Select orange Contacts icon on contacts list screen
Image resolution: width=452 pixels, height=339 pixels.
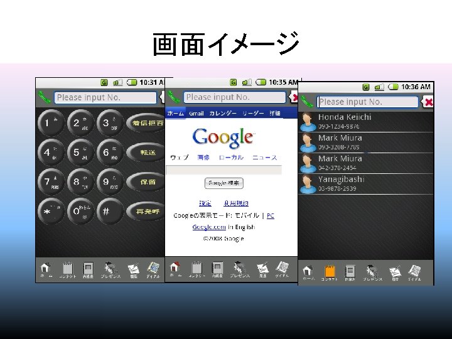(330, 273)
